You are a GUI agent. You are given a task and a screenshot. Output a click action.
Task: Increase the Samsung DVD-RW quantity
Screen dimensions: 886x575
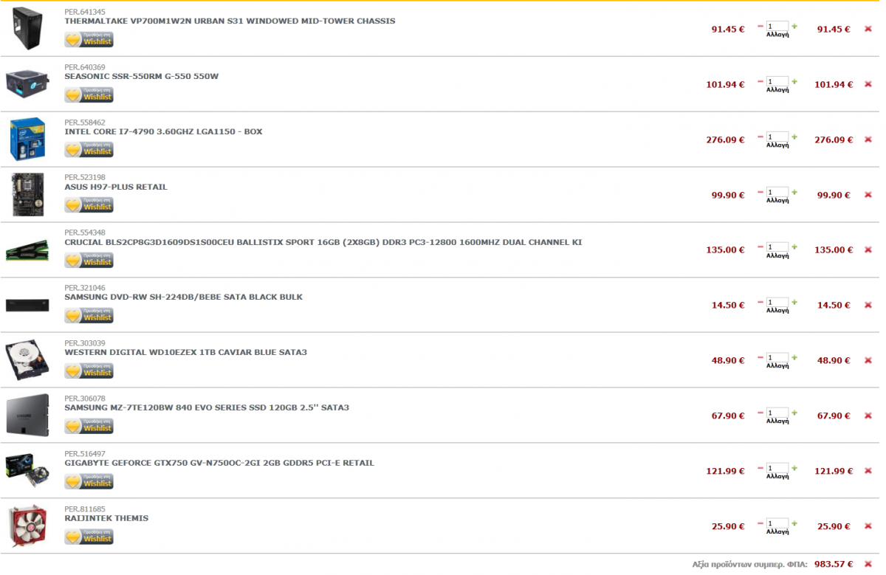point(794,302)
